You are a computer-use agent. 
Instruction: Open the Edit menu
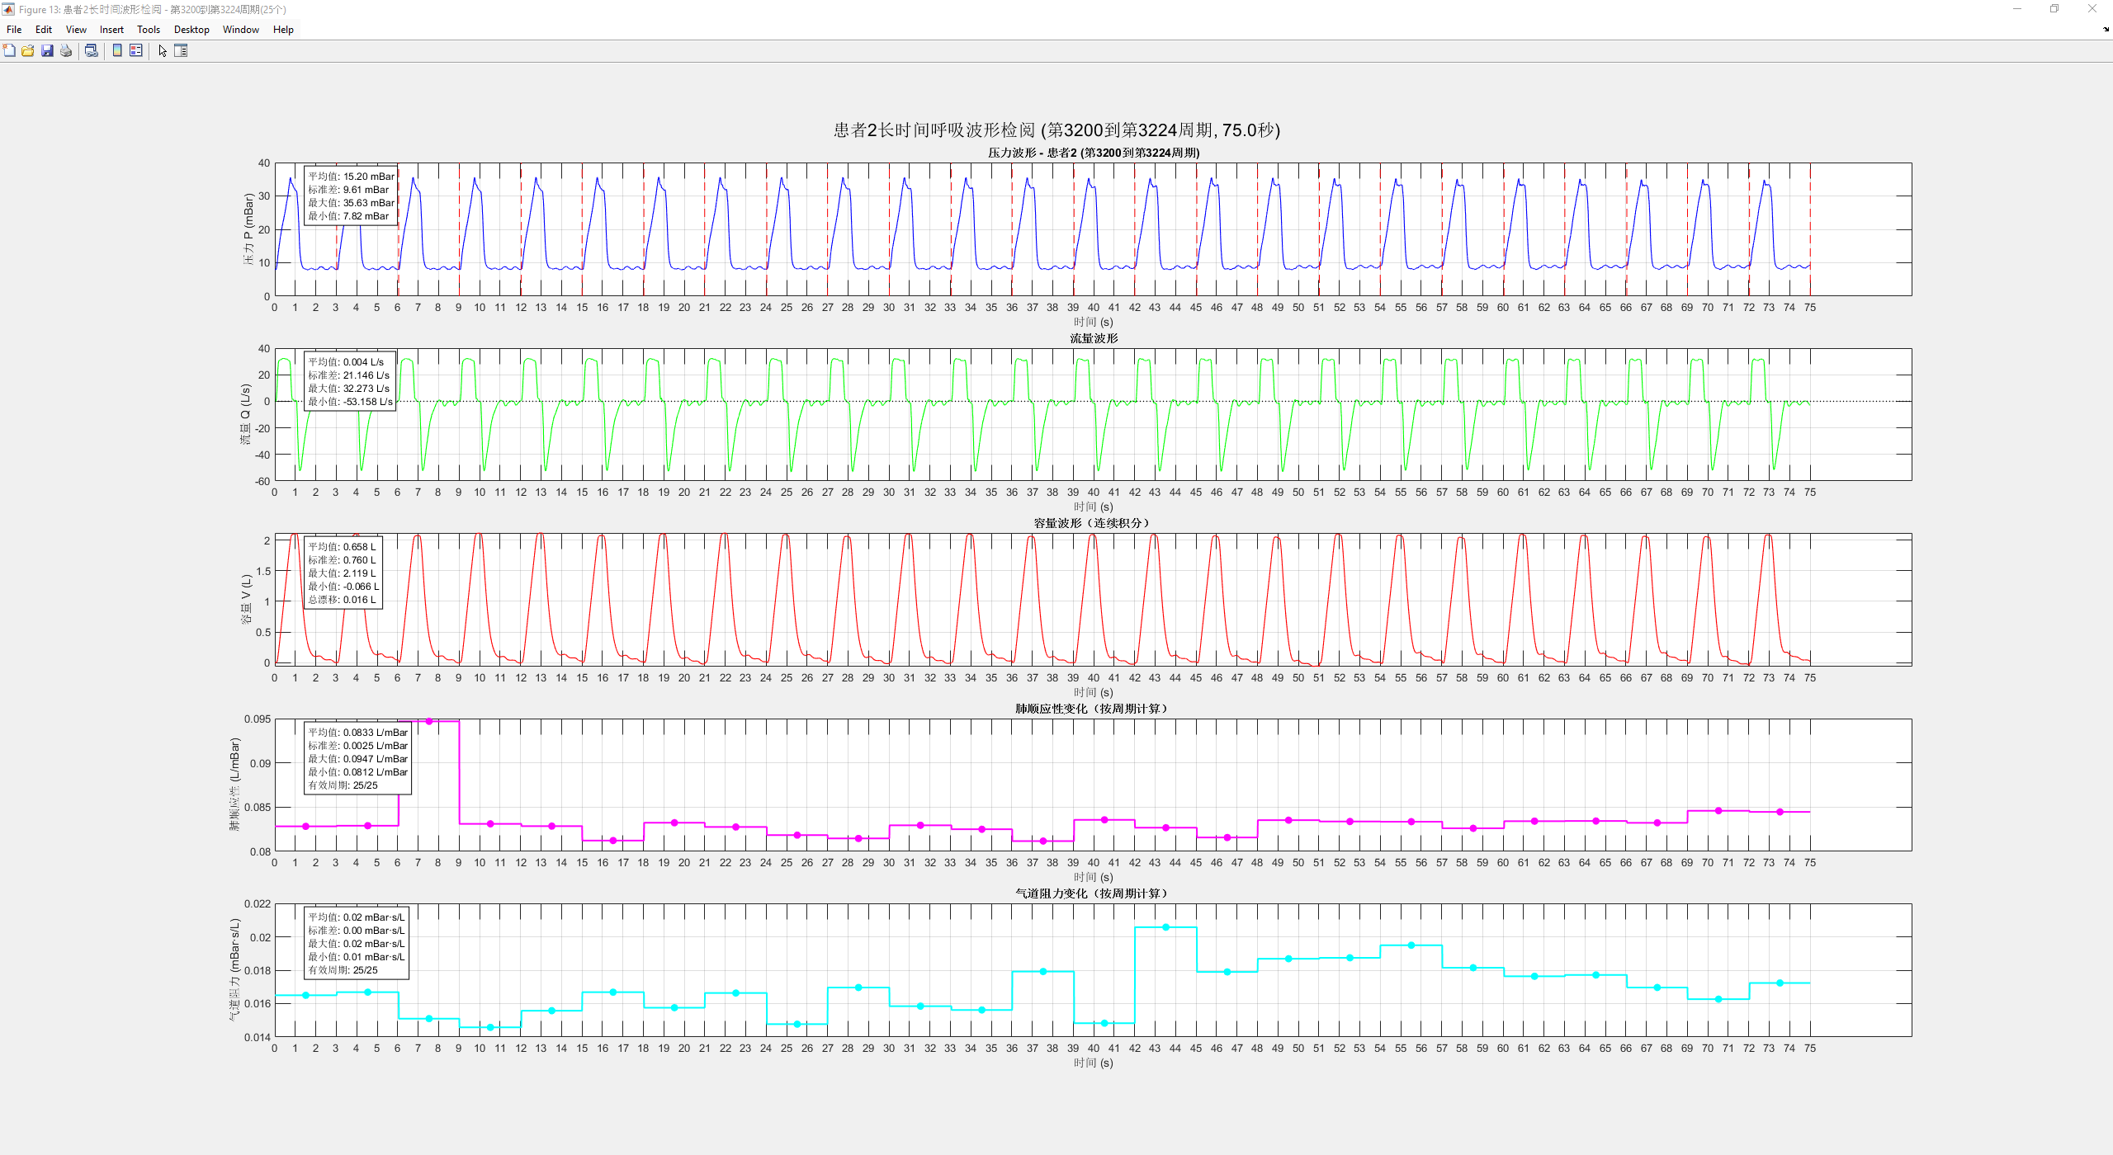pyautogui.click(x=44, y=30)
